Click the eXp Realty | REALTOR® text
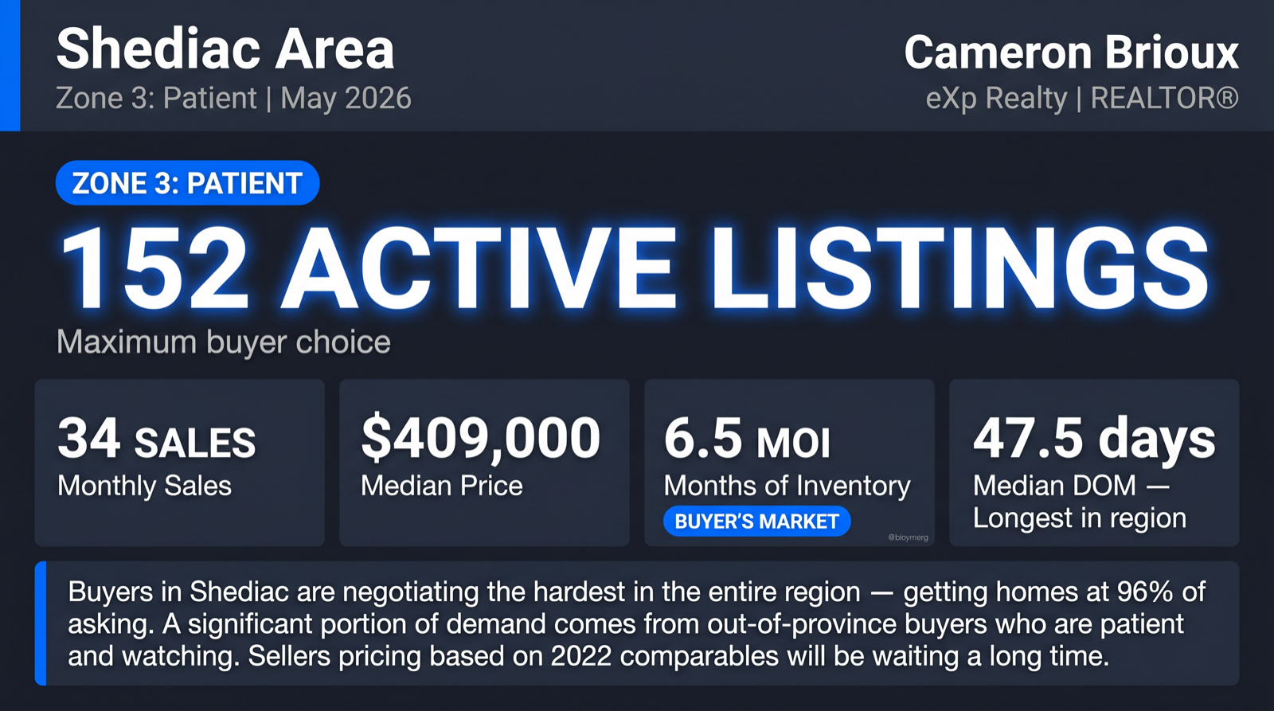The width and height of the screenshot is (1274, 711). (x=1082, y=98)
